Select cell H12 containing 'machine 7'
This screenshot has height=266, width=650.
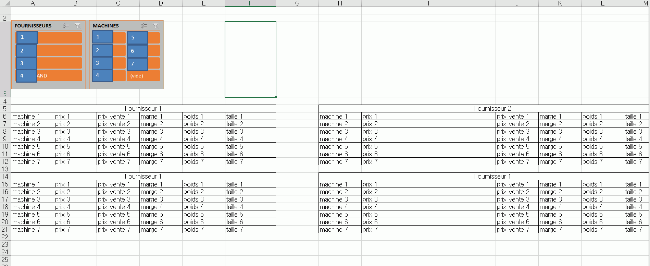[340, 161]
